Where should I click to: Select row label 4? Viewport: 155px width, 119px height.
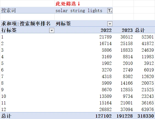tap(2, 57)
